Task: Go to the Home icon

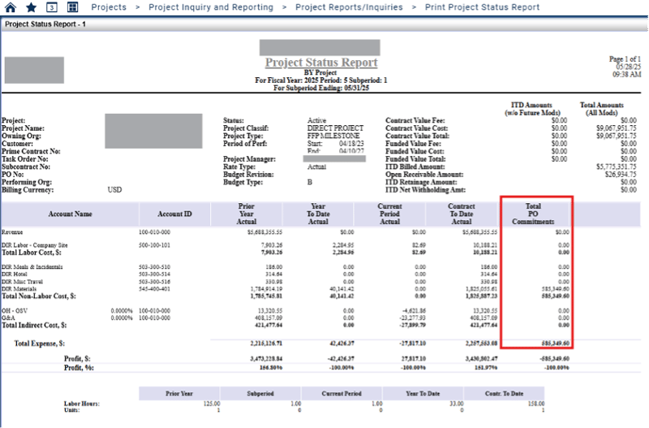Action: click(10, 7)
